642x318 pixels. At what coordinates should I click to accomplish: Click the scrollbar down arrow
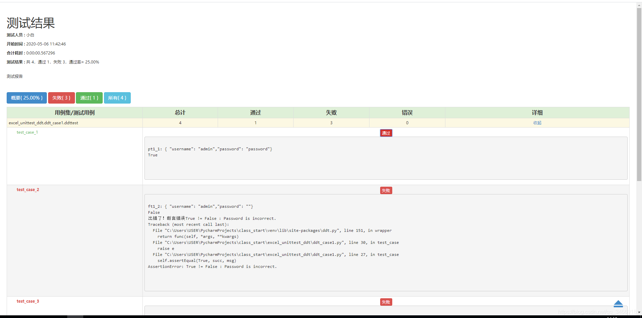639,312
